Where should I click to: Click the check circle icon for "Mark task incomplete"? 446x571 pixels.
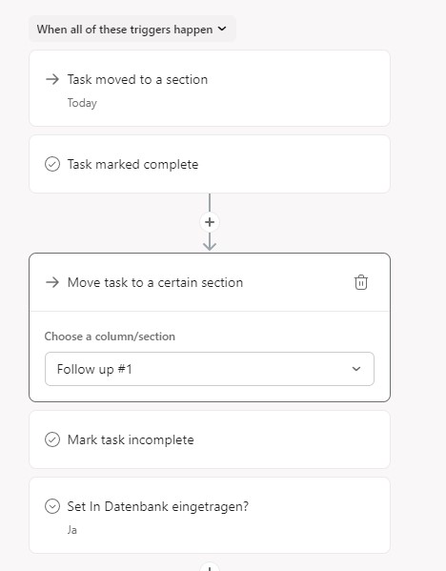[52, 439]
